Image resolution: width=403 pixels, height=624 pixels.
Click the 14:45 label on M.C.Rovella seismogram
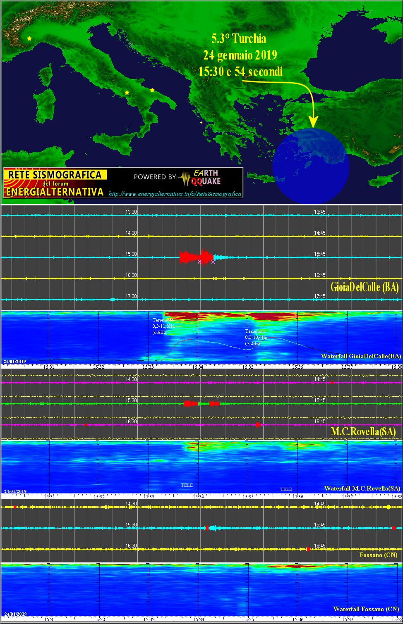(319, 379)
